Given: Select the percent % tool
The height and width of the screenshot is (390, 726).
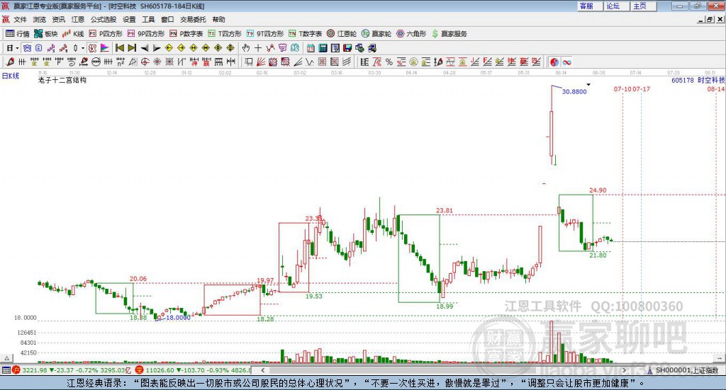Looking at the screenshot, I should click(389, 62).
